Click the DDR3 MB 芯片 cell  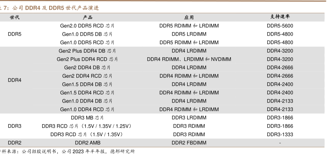88,118
